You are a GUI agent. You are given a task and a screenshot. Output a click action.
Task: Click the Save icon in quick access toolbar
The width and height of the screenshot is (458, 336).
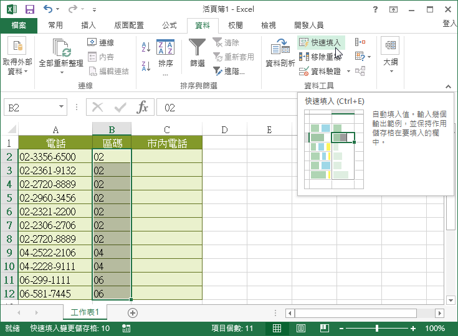30,9
